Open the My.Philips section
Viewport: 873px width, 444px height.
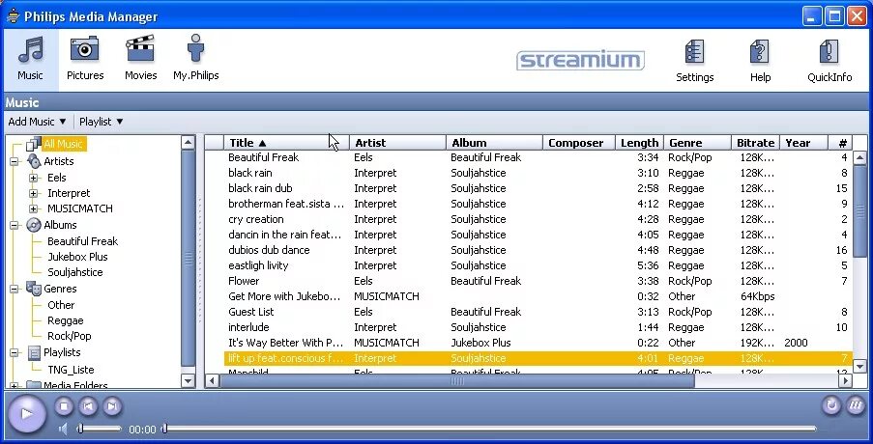tap(195, 59)
